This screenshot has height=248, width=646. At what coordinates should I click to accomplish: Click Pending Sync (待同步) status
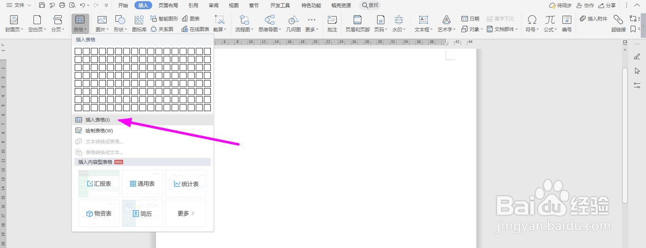pos(560,5)
